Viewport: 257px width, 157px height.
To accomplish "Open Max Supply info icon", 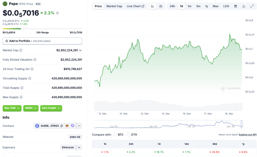I will pyautogui.click(x=21, y=97).
